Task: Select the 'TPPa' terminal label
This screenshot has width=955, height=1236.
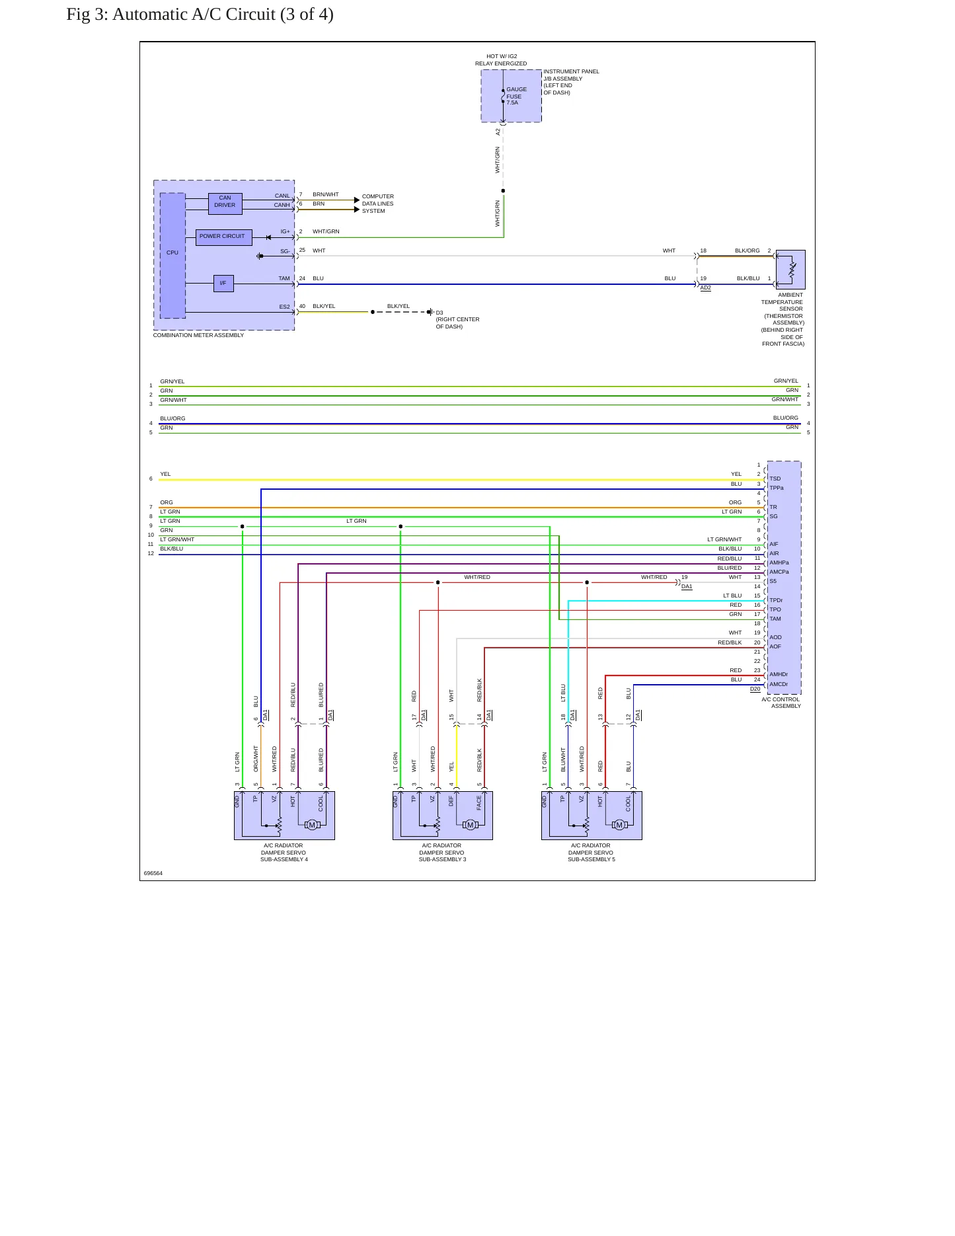Action: pos(777,488)
